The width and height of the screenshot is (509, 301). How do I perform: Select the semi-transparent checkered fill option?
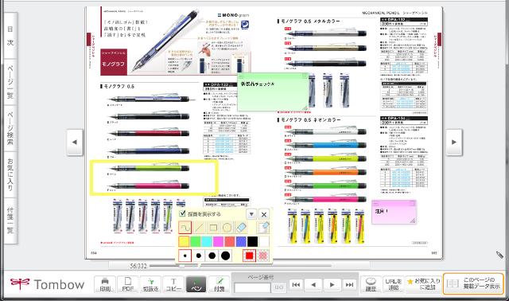point(263,256)
